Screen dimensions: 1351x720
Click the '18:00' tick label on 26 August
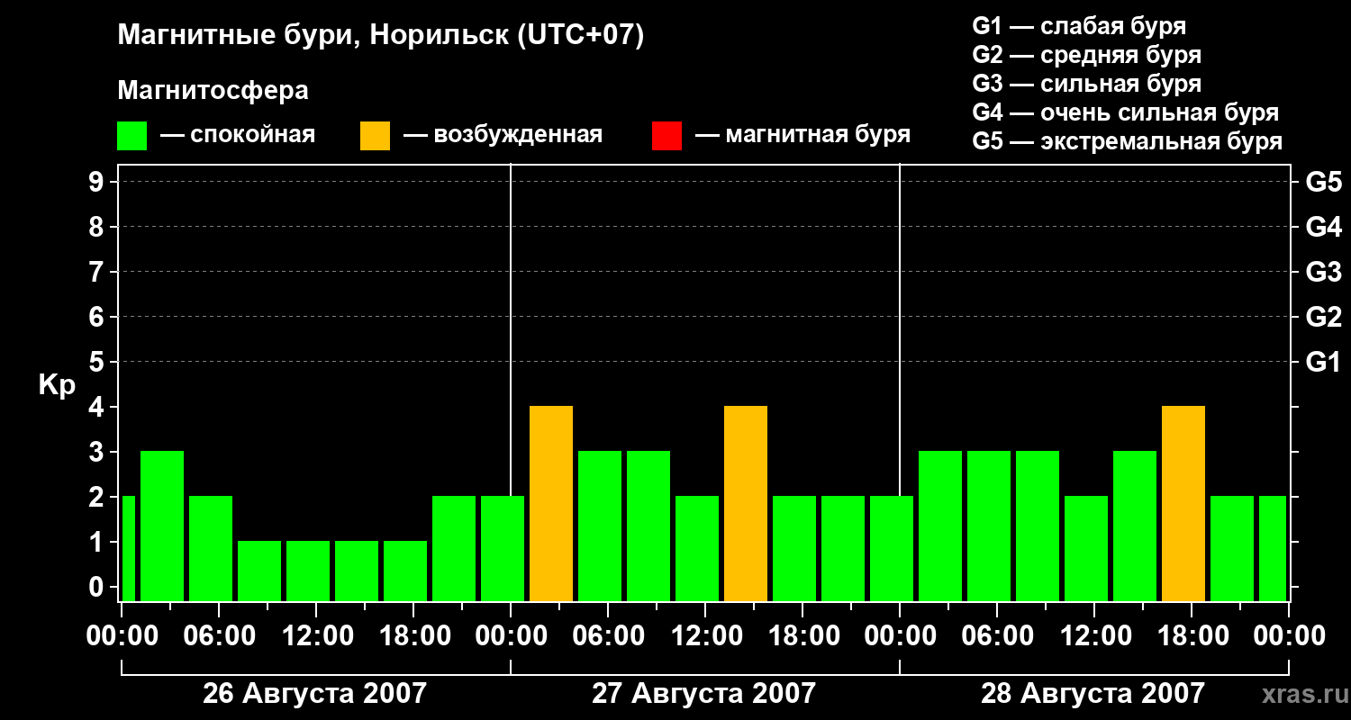[413, 636]
